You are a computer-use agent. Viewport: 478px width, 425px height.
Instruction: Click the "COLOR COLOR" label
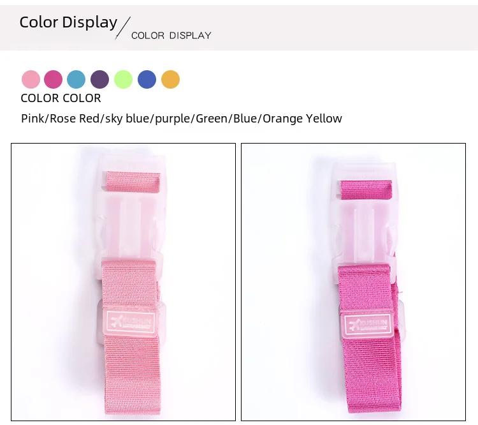61,98
